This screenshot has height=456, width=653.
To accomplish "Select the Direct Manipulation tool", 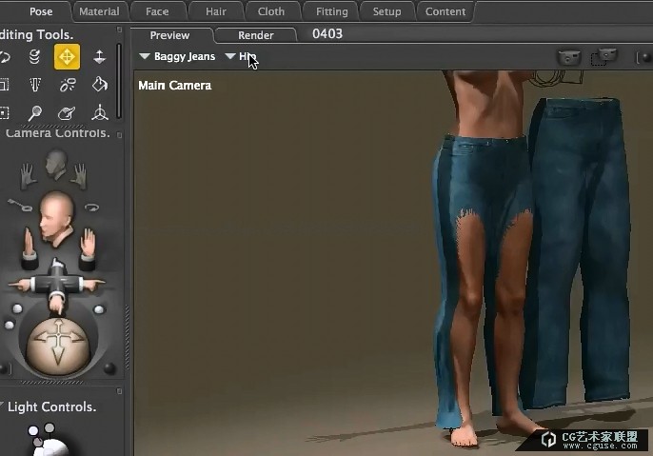I will click(x=100, y=112).
